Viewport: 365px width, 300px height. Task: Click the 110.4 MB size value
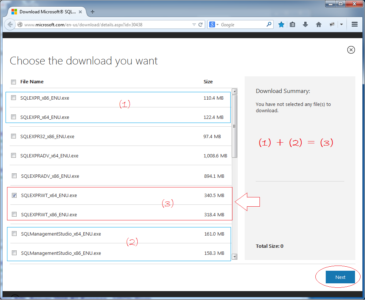[x=214, y=98]
